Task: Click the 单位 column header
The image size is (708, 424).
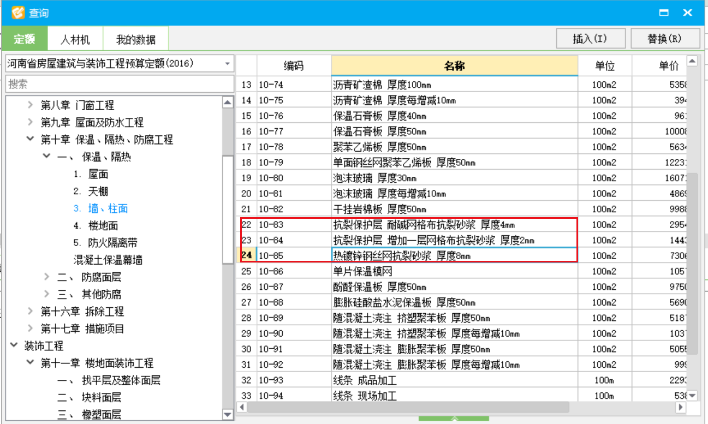Action: point(604,66)
